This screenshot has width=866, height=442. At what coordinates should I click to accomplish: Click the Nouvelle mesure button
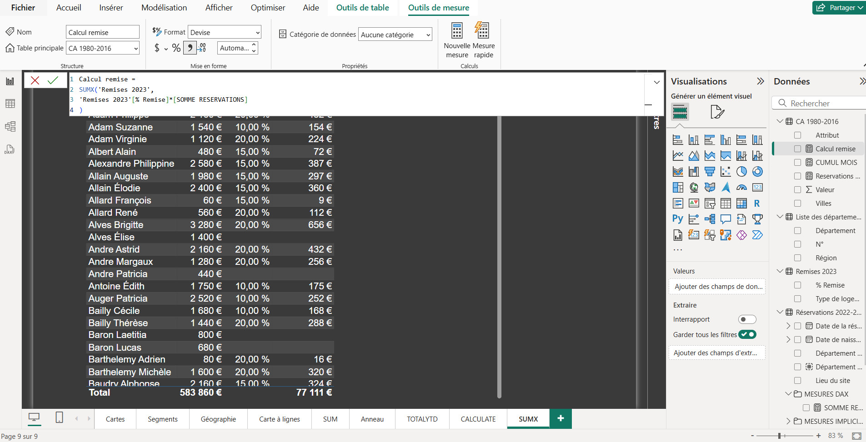click(x=457, y=40)
